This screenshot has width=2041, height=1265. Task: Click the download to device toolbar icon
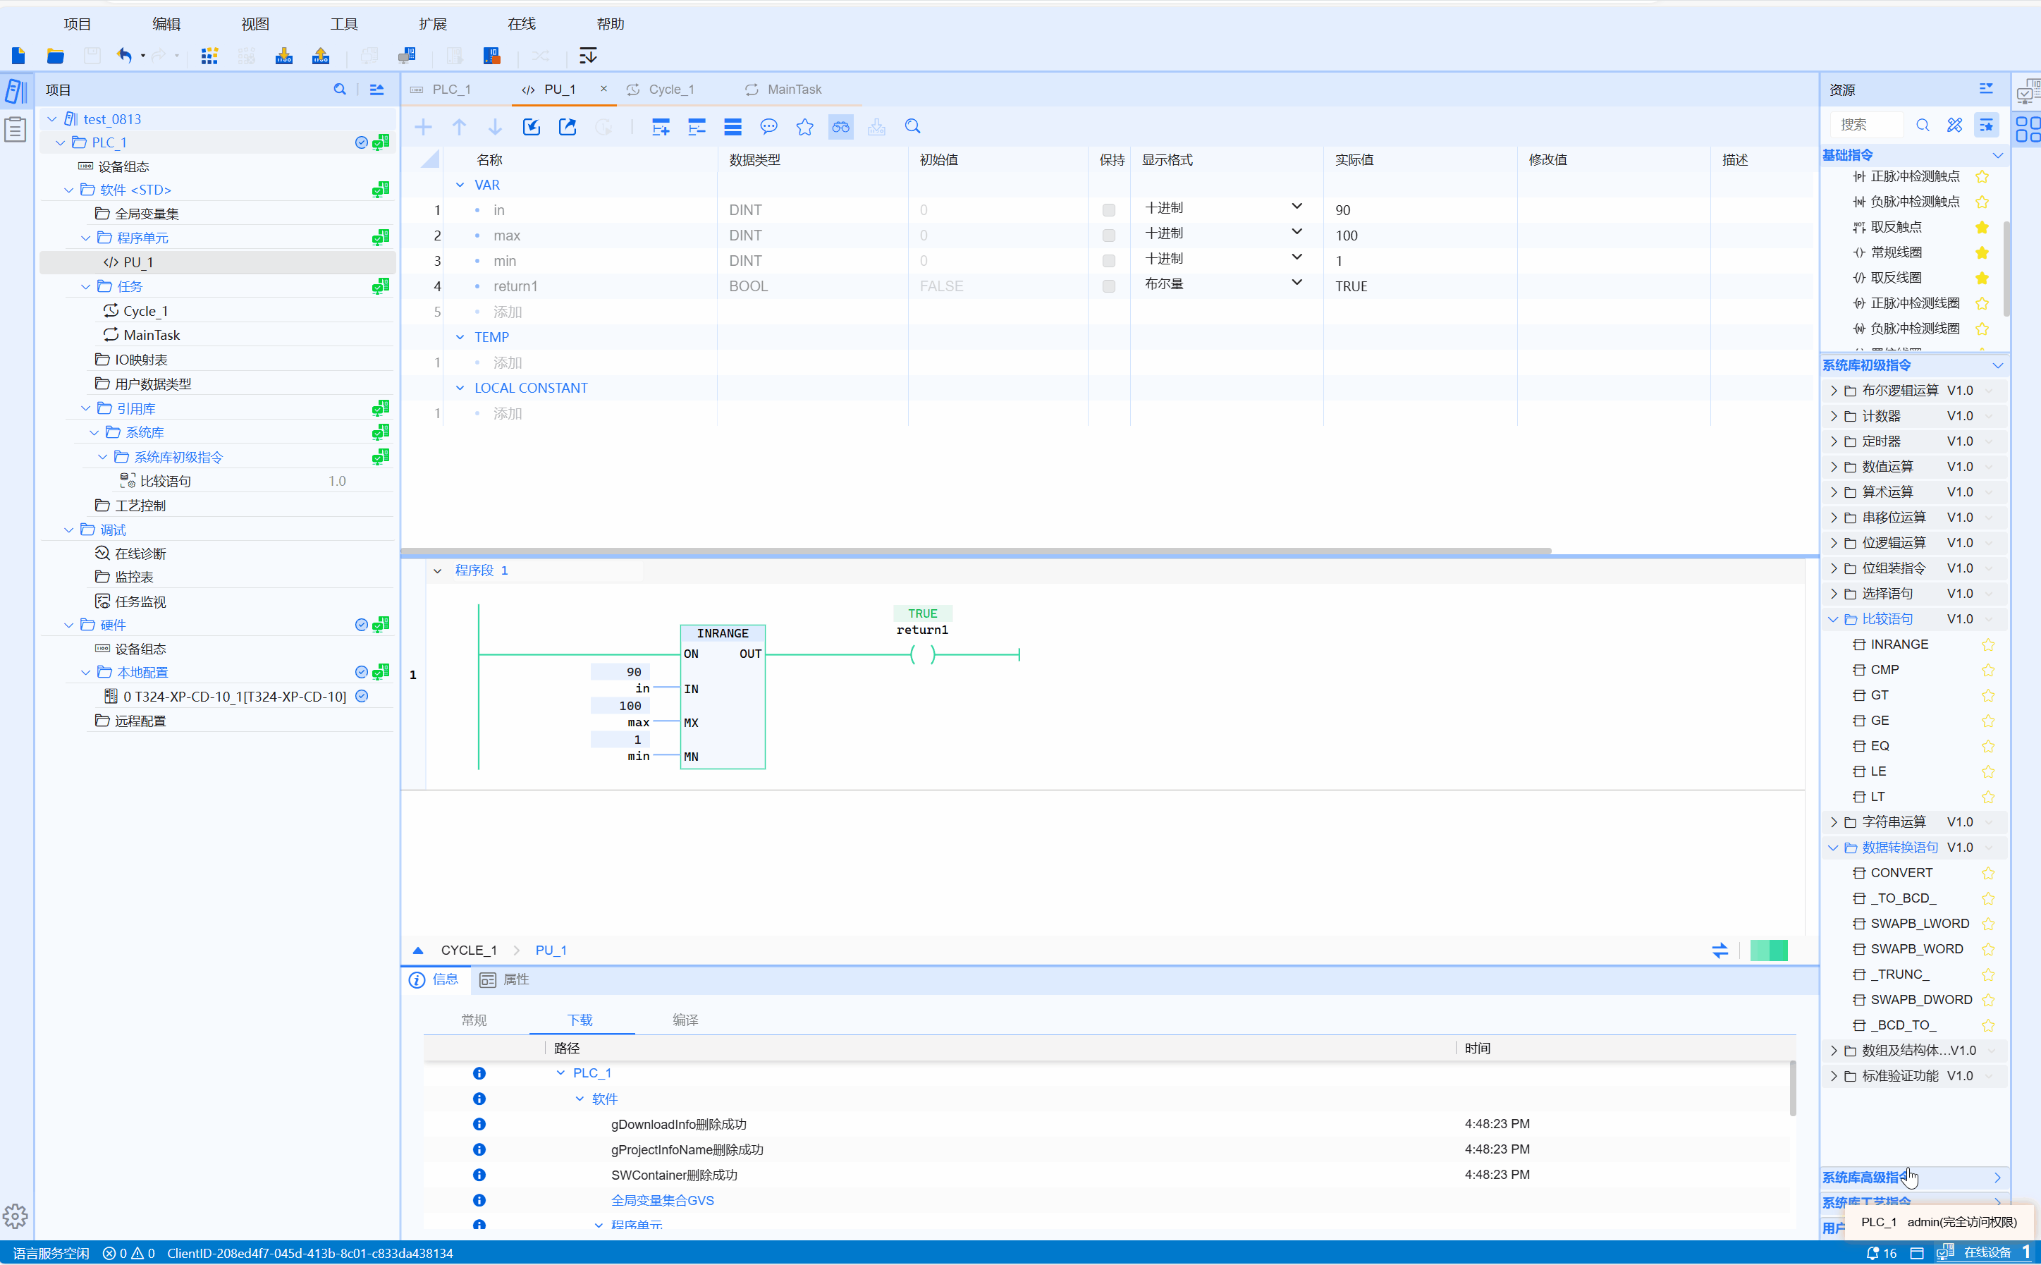[x=283, y=56]
